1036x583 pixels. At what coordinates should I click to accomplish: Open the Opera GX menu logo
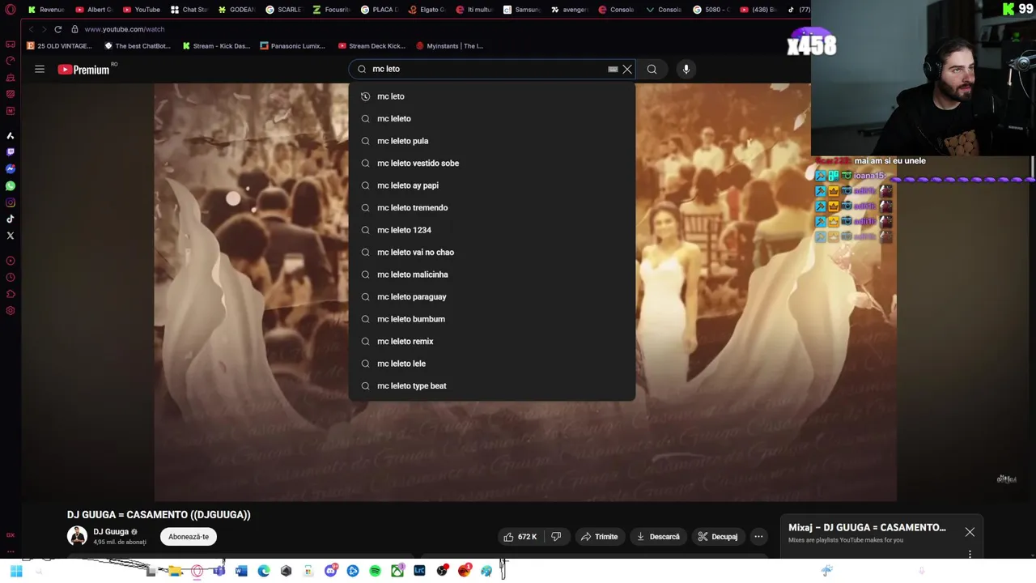(11, 10)
